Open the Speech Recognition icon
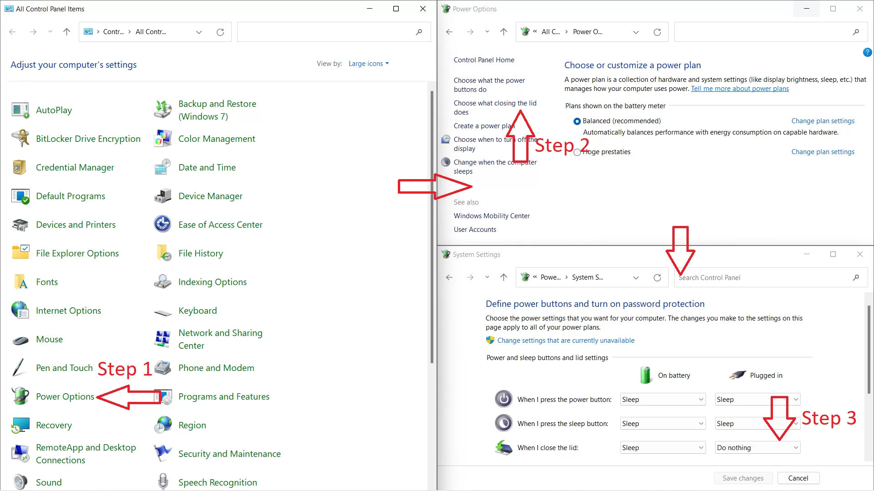This screenshot has height=491, width=874. pyautogui.click(x=163, y=482)
